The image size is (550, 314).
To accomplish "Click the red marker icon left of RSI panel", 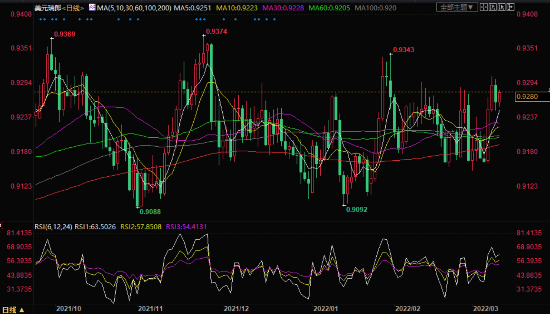I will point(1,225).
